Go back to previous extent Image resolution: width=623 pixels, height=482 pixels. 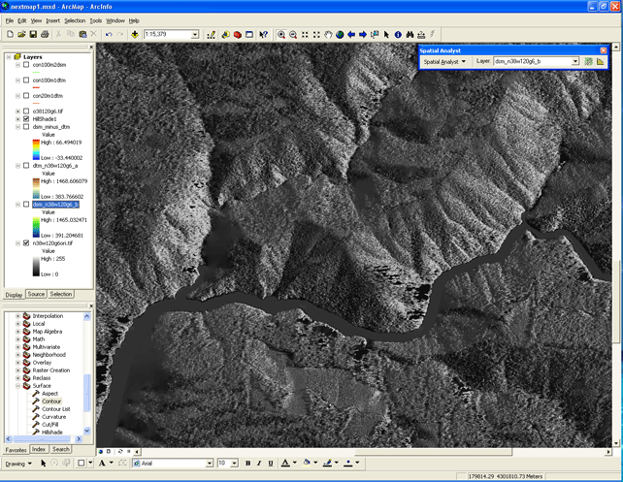pos(351,35)
